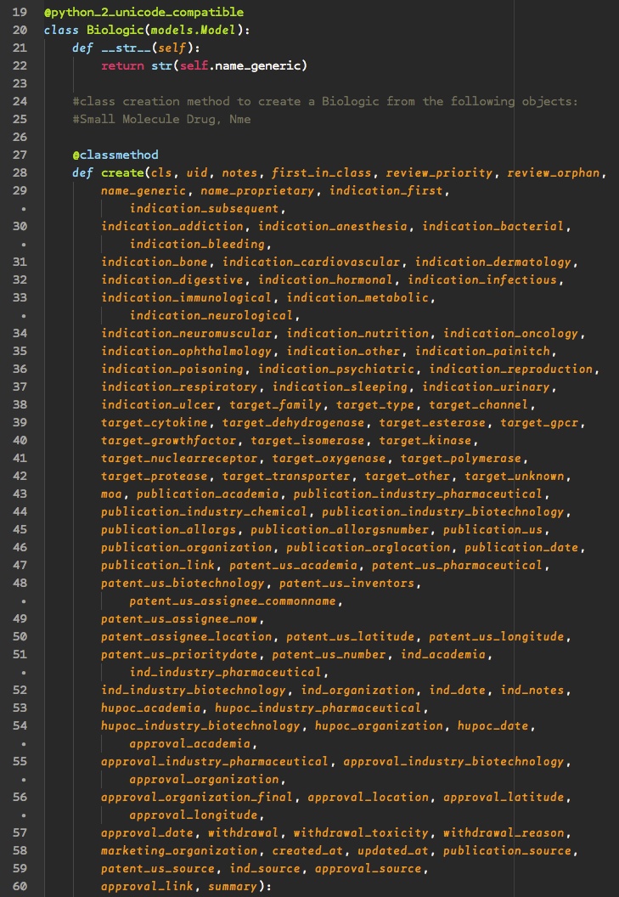Click the indication_sleeping parameter
This screenshot has height=897, width=619.
340,386
